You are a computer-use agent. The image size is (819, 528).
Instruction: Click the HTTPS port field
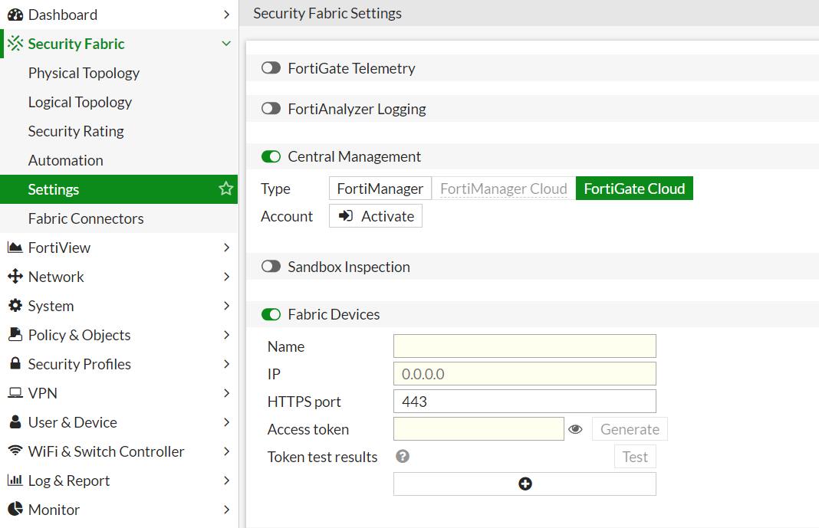point(525,402)
